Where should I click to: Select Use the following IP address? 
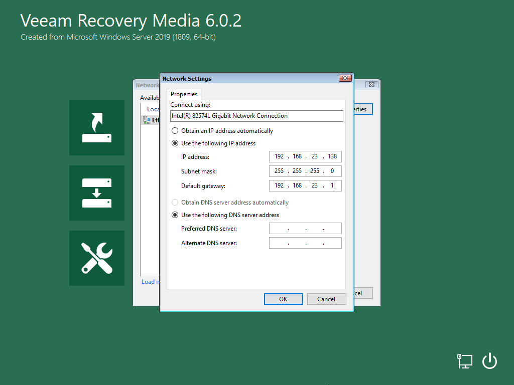175,143
